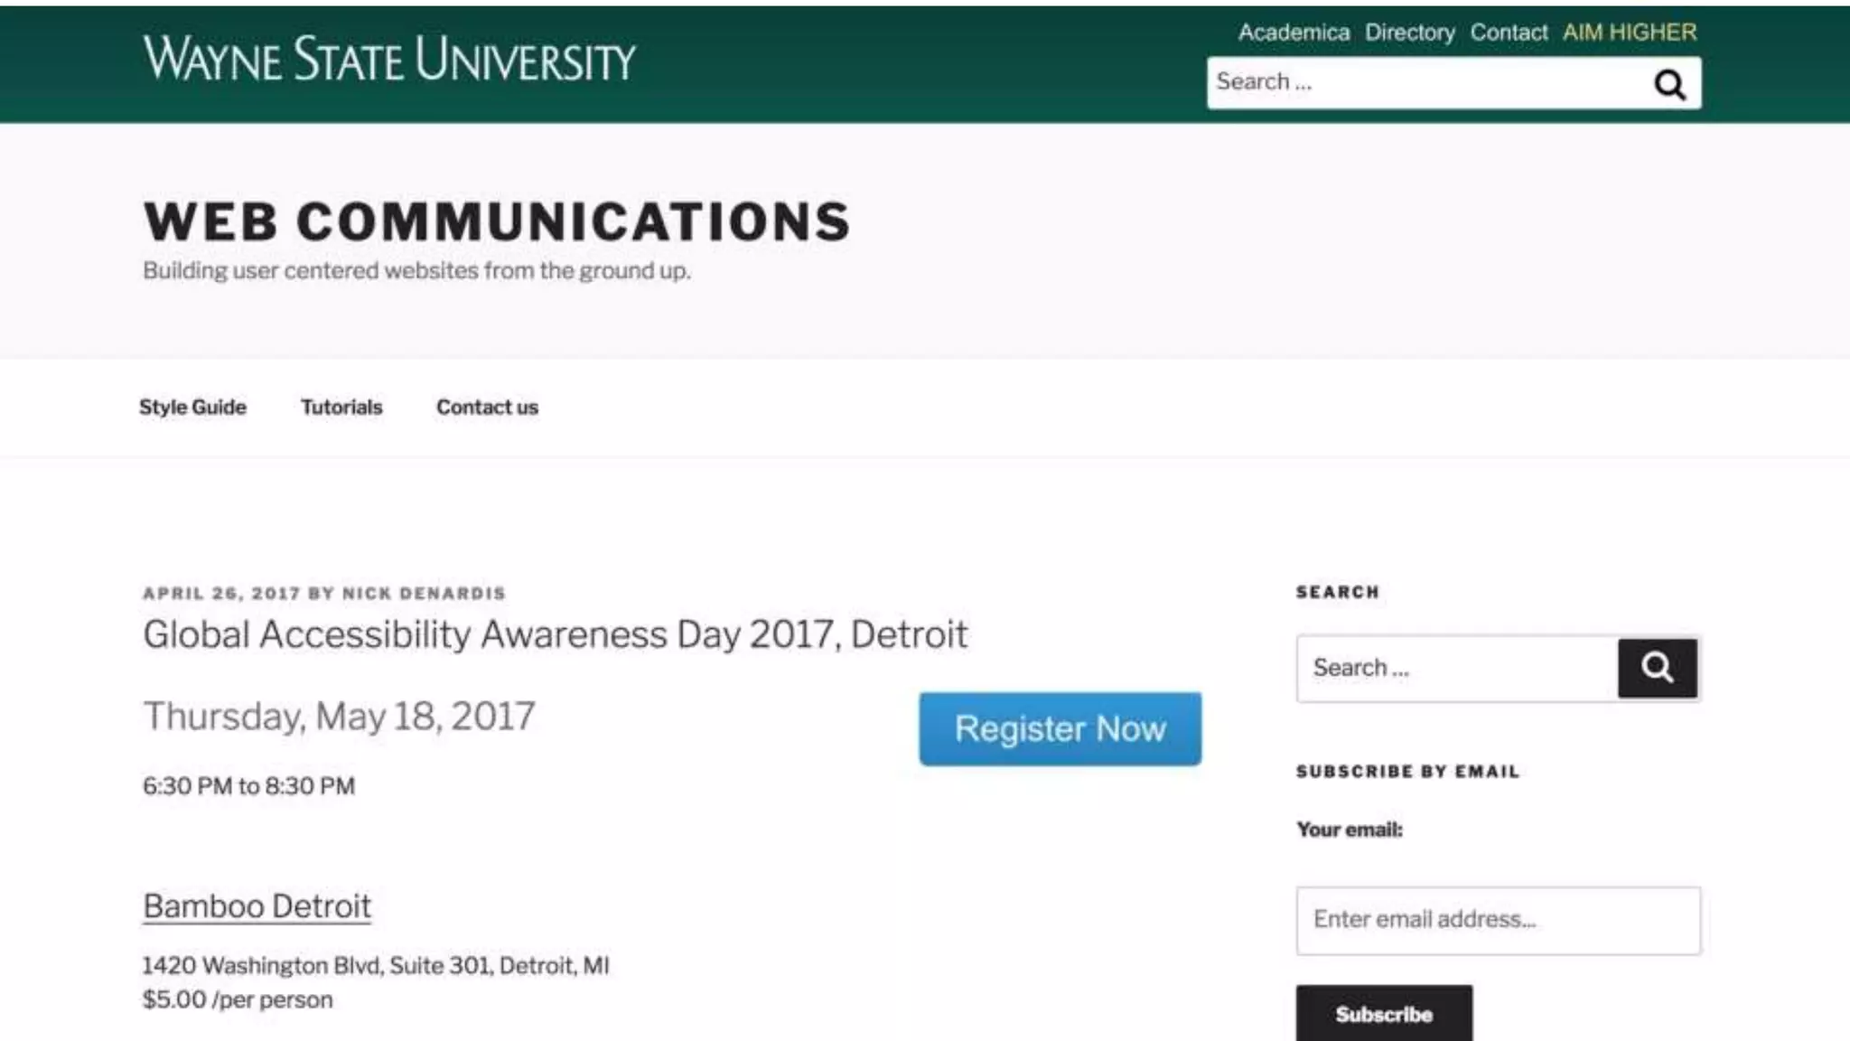Select the address "1420 Washington Blvd, Suite 301"
This screenshot has width=1850, height=1041.
click(x=316, y=966)
